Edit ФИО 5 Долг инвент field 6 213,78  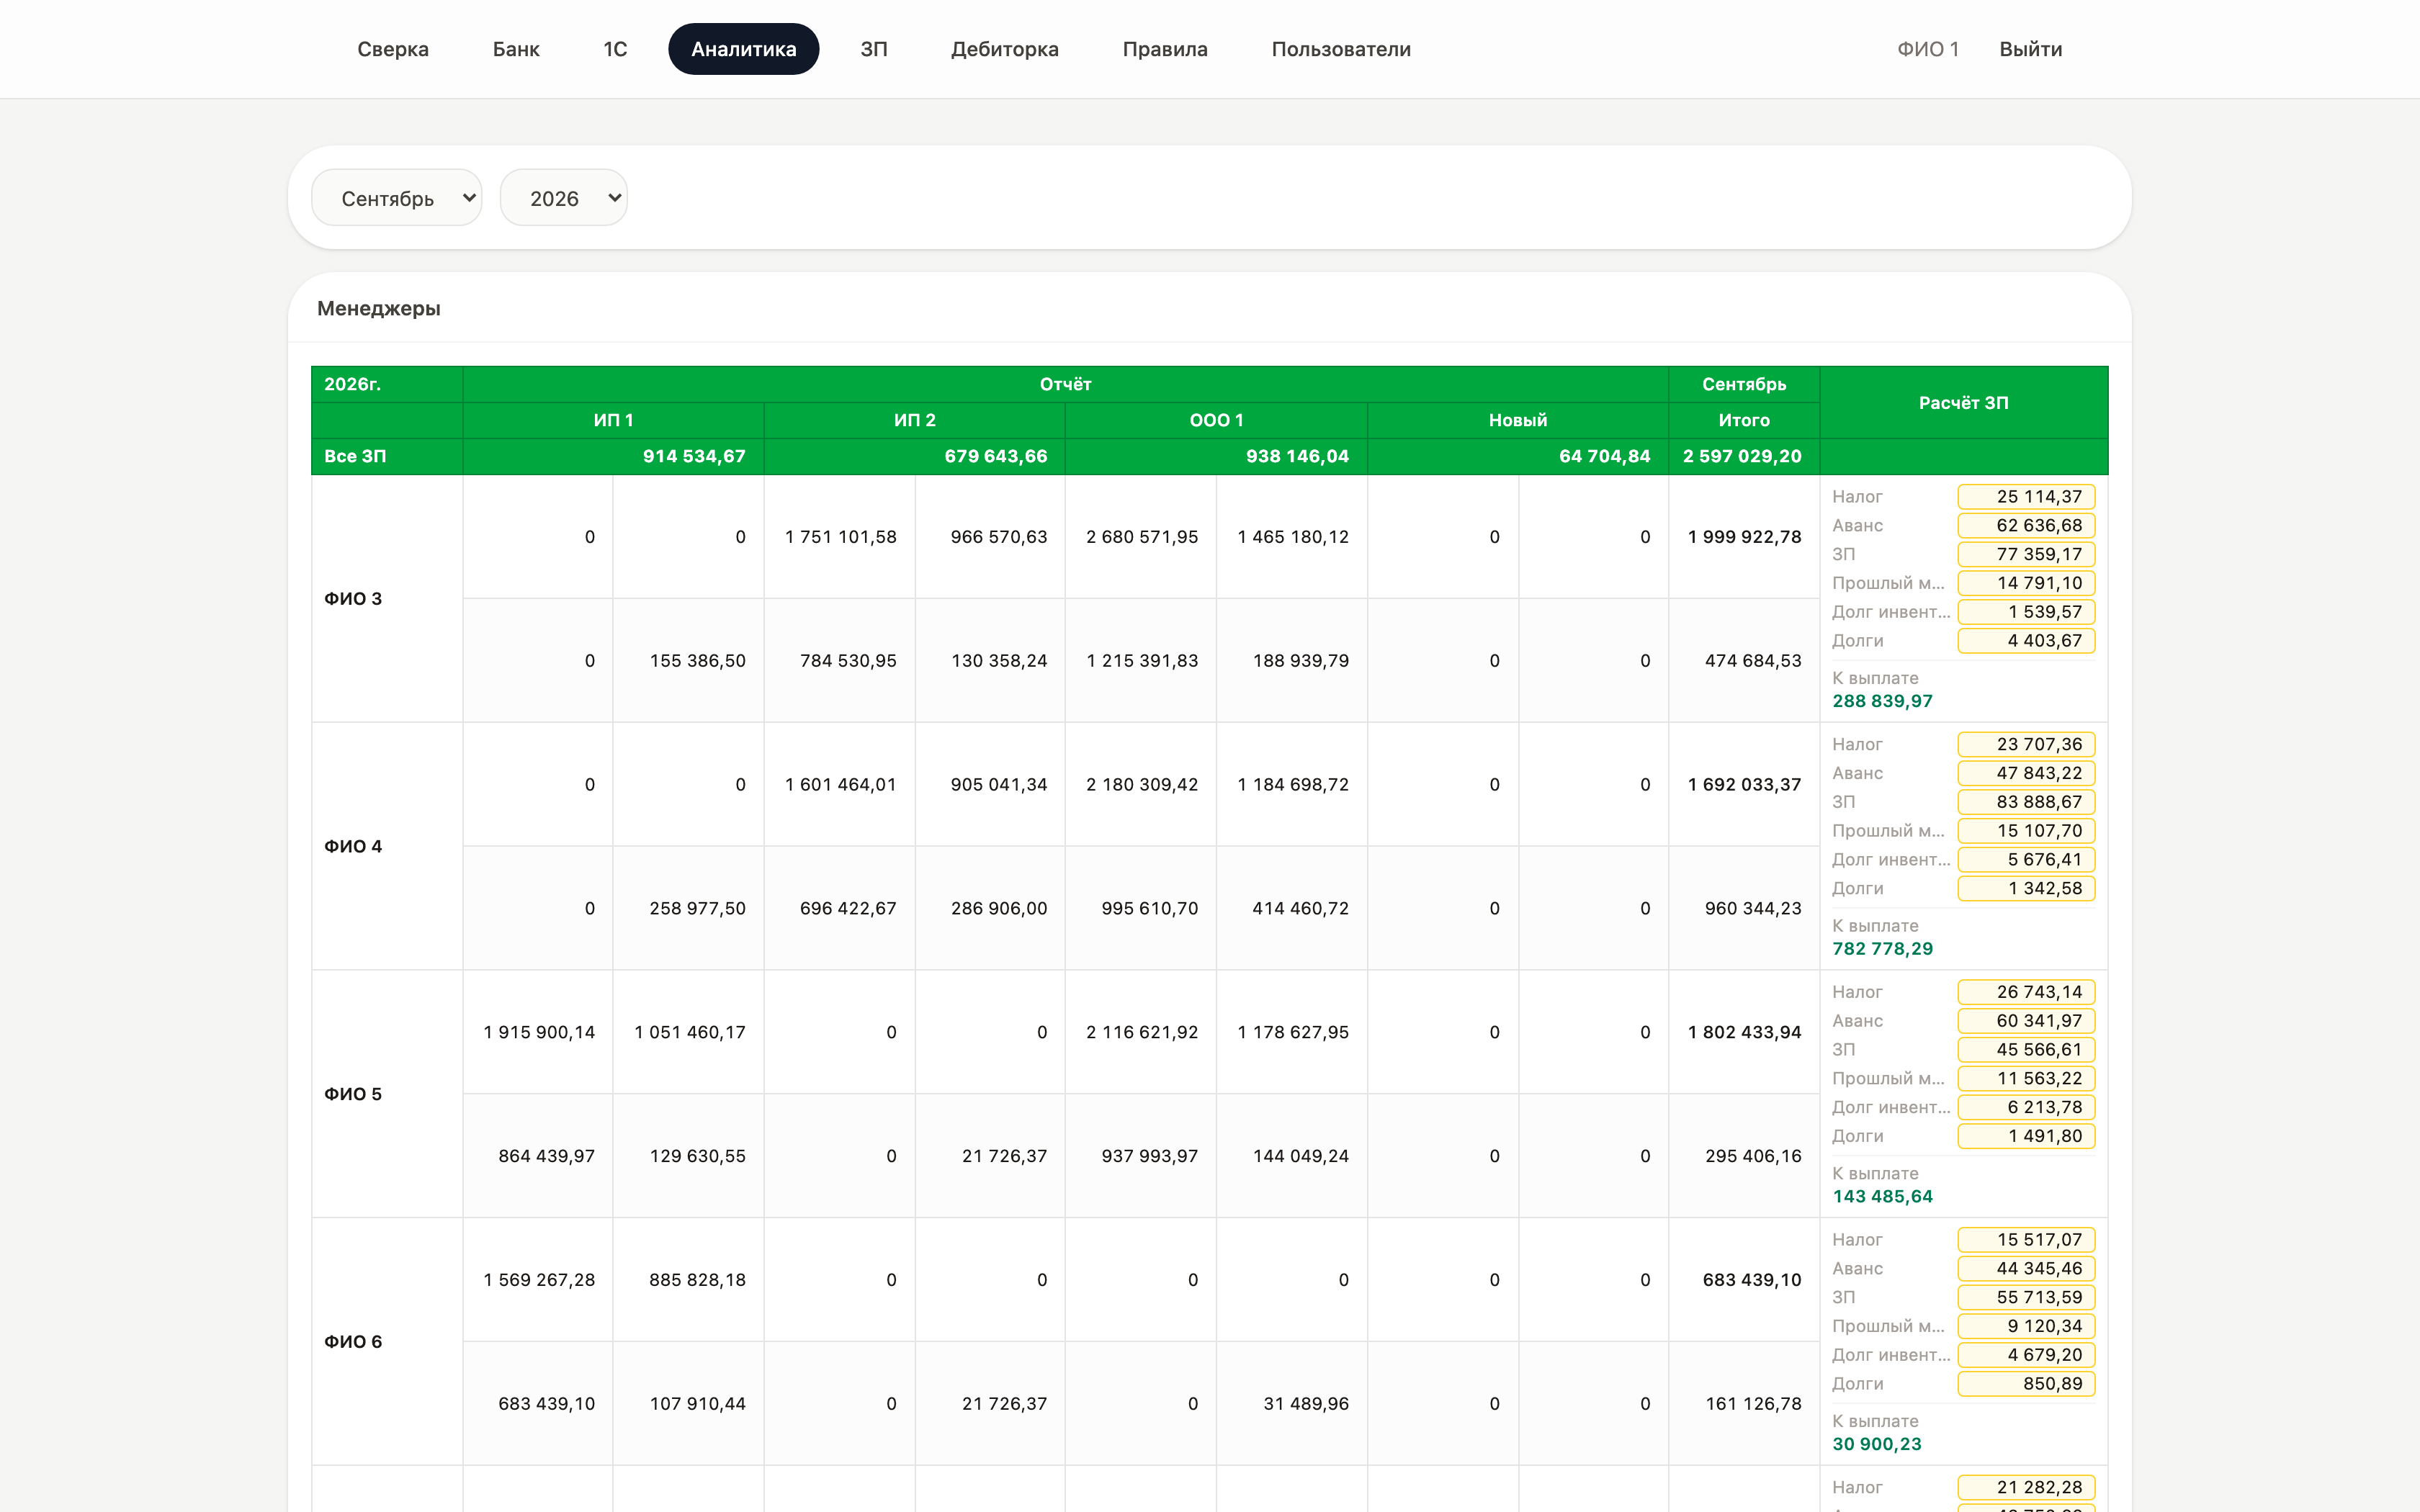click(x=2026, y=1108)
